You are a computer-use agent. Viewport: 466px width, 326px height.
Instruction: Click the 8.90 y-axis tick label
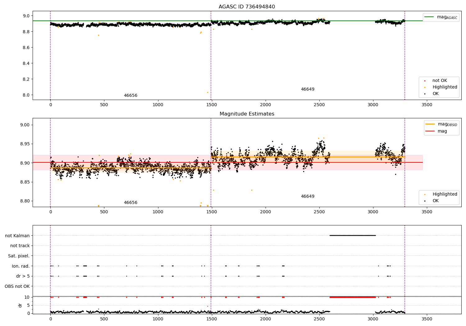25,163
